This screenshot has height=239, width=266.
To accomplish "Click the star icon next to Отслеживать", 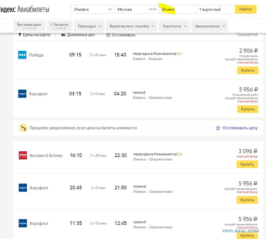I will tap(108, 35).
